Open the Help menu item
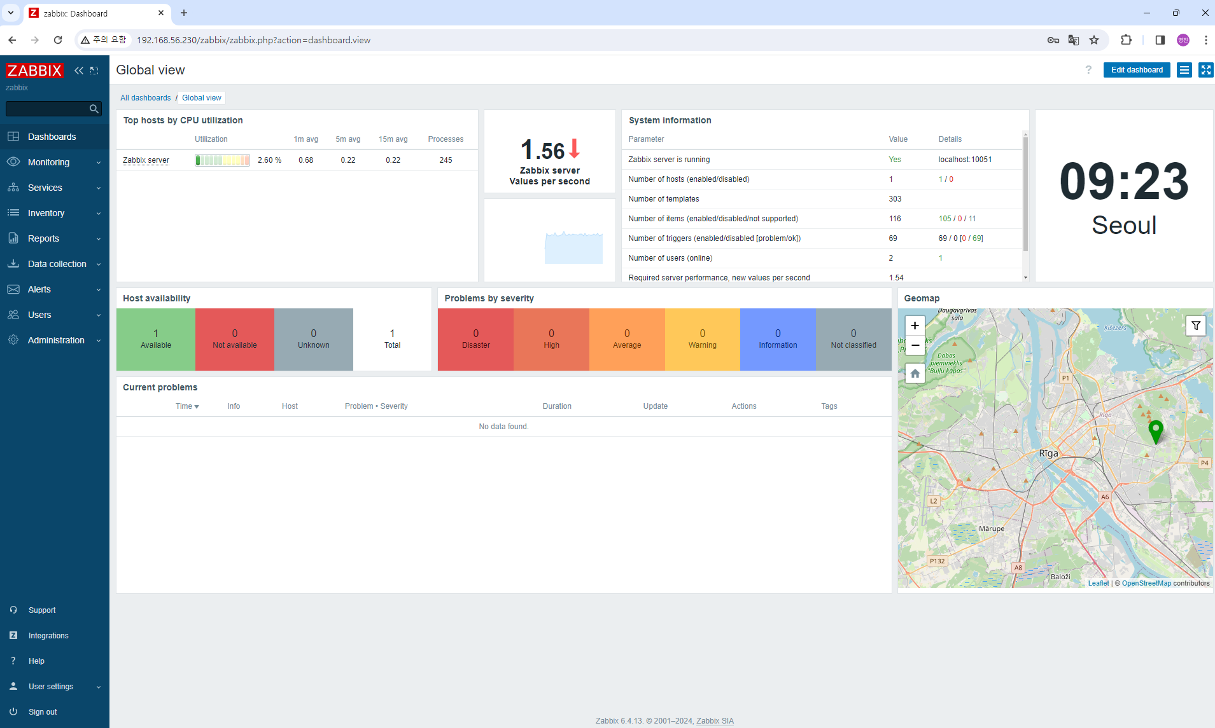Screen dimensions: 1215x728 55,661
